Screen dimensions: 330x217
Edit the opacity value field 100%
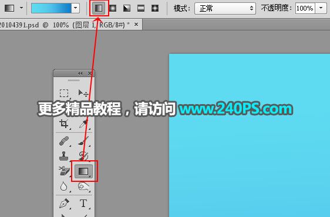(x=305, y=8)
